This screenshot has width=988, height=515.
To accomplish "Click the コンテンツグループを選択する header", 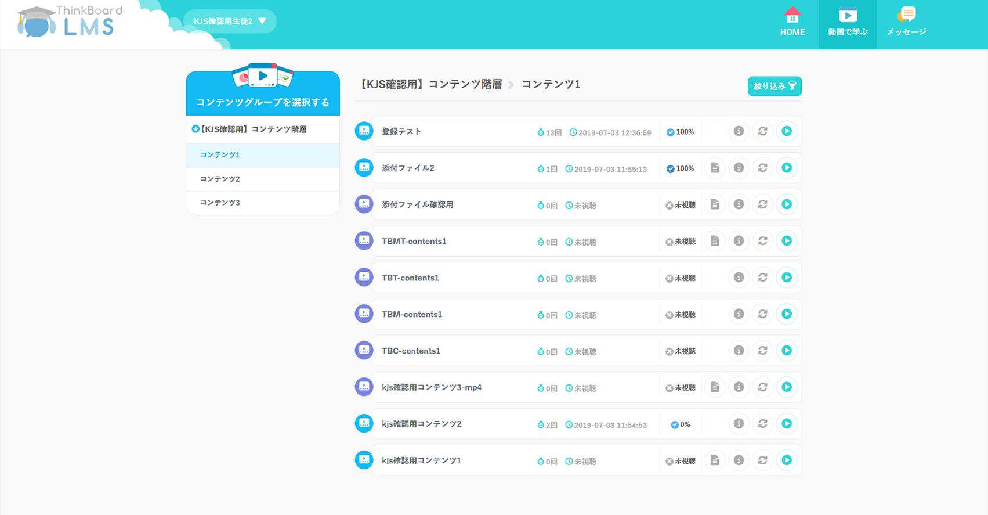I will click(x=263, y=93).
